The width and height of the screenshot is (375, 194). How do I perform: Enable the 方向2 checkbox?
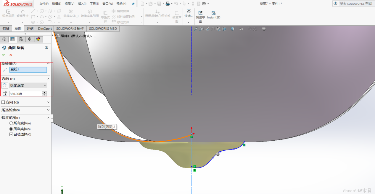pos(3,102)
